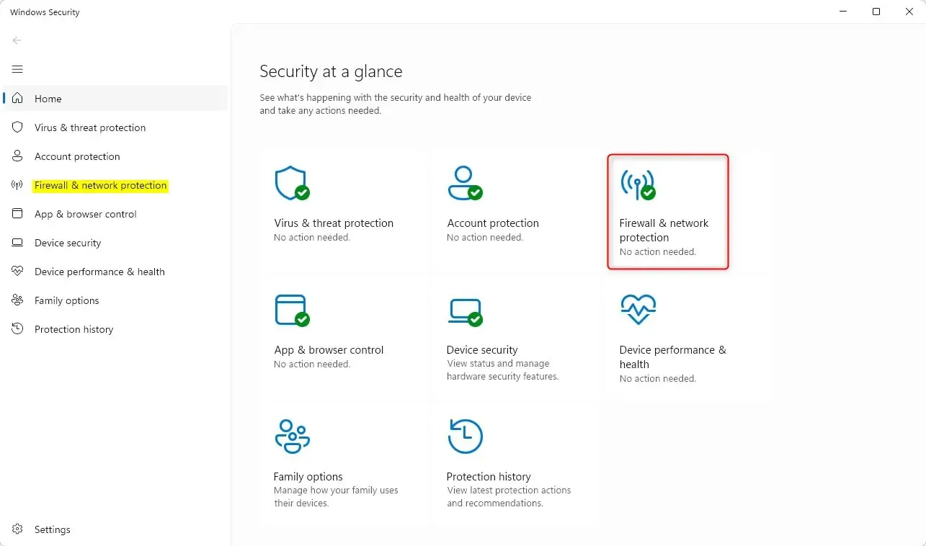
Task: Click the large App & browser control tile icon
Action: click(x=292, y=310)
